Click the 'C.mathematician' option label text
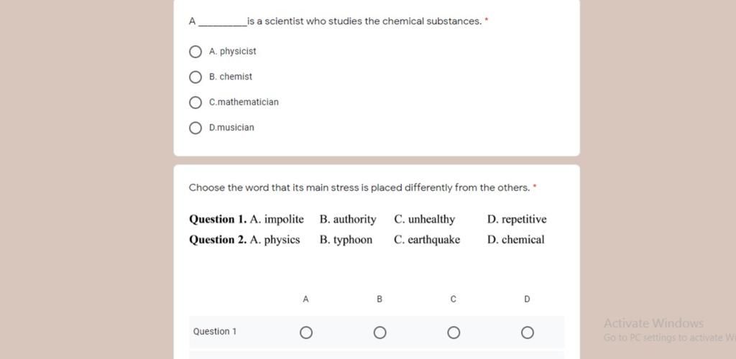Screen dimensions: 736x359 point(244,102)
